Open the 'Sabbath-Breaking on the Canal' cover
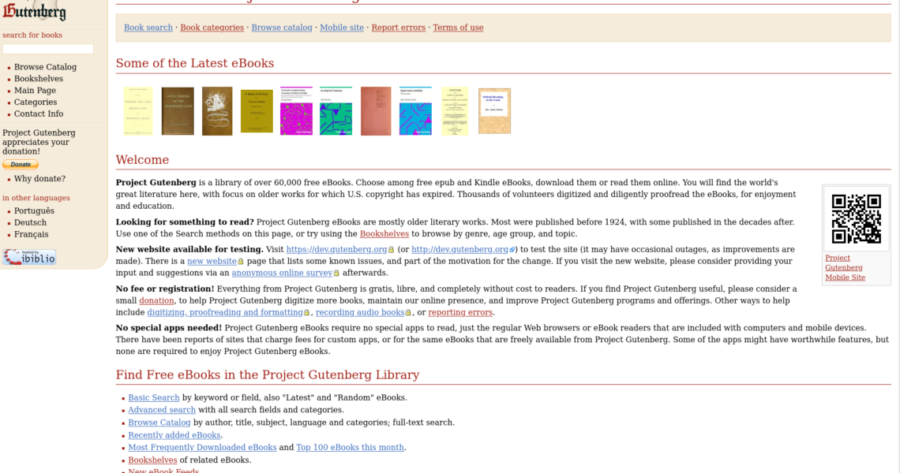Screen dimensions: 900x473 pos(494,111)
